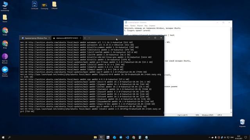Add a new Terminal tab

click(x=85, y=38)
